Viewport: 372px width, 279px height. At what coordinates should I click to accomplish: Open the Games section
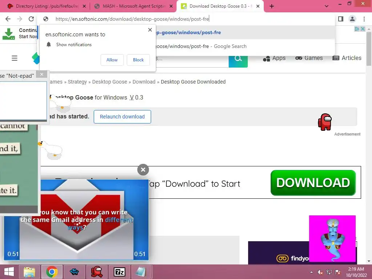point(309,58)
